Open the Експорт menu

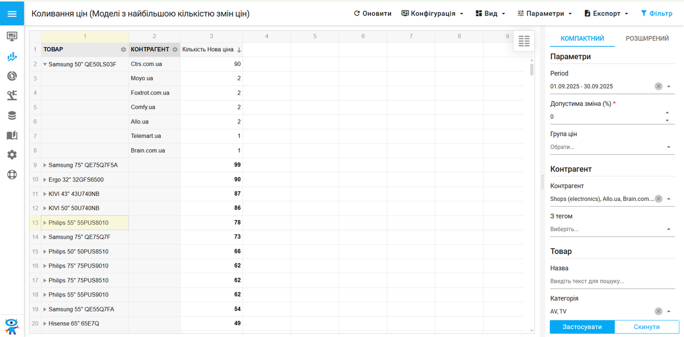(x=606, y=13)
